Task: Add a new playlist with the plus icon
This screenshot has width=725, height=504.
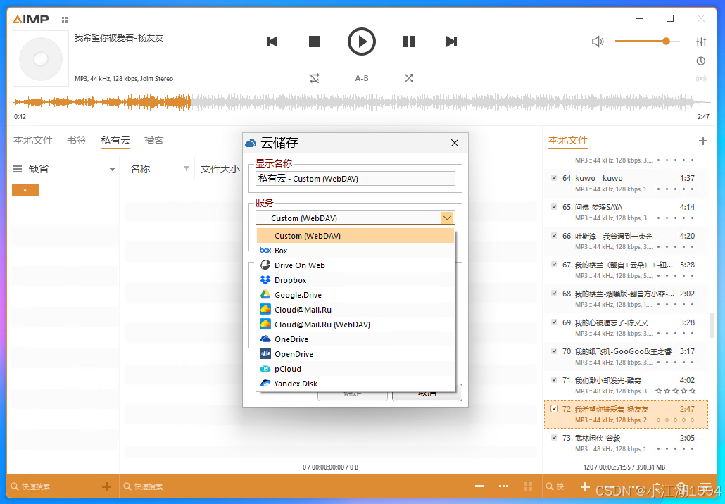Action: pyautogui.click(x=702, y=141)
